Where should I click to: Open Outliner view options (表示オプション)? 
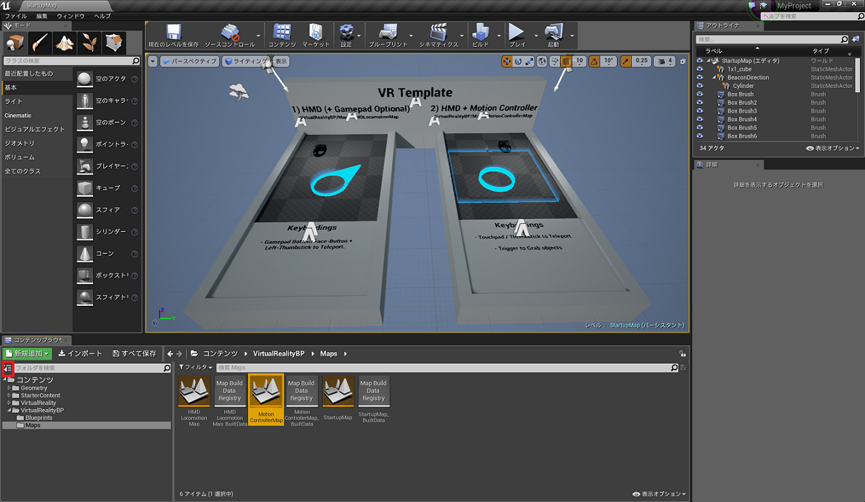tap(832, 148)
